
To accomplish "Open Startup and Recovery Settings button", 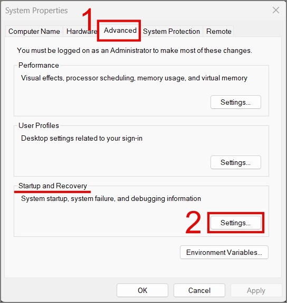I will 235,223.
